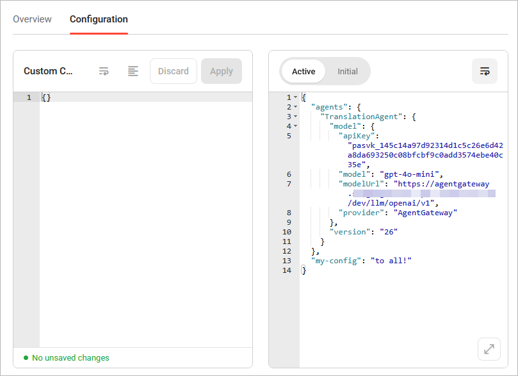This screenshot has width=518, height=376.
Task: Collapse the root object at line 1
Action: pyautogui.click(x=296, y=97)
